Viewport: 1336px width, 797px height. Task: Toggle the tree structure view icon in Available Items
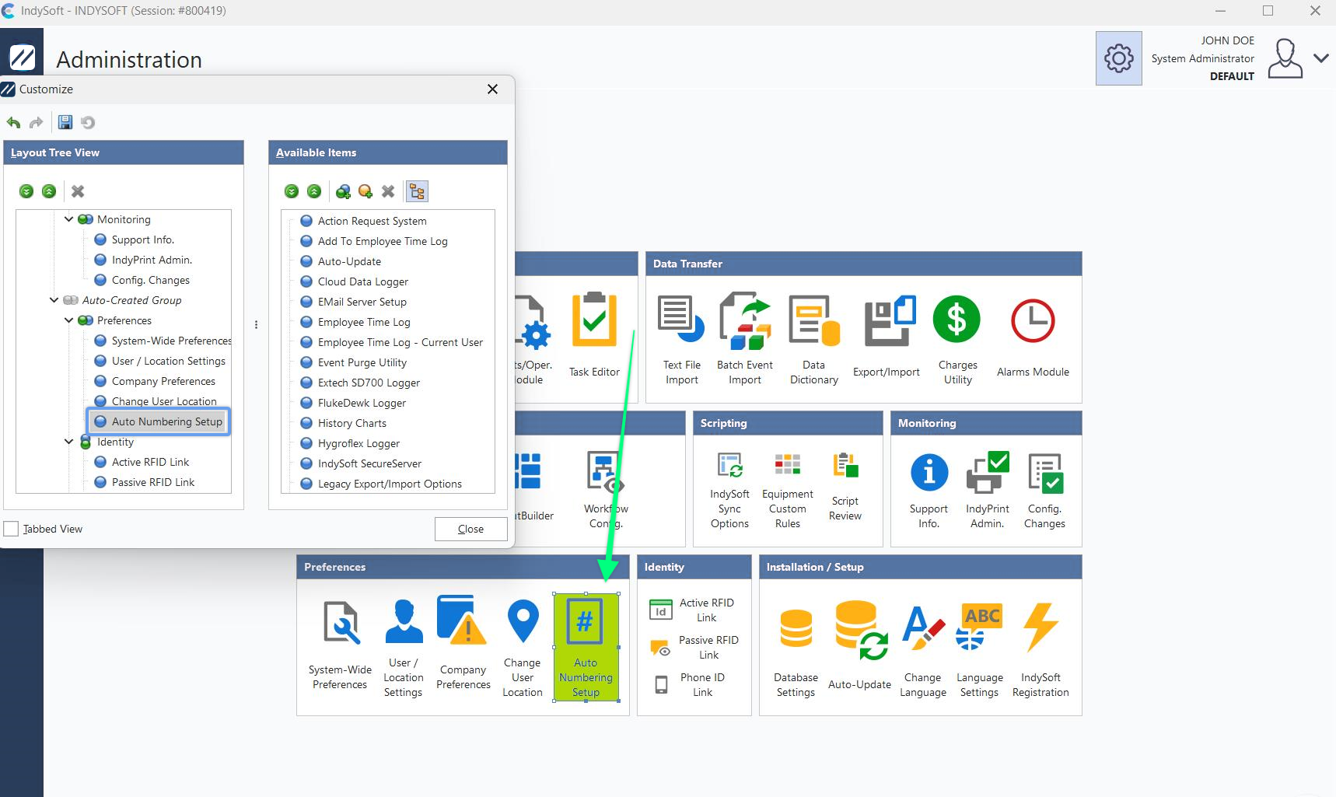pyautogui.click(x=418, y=191)
